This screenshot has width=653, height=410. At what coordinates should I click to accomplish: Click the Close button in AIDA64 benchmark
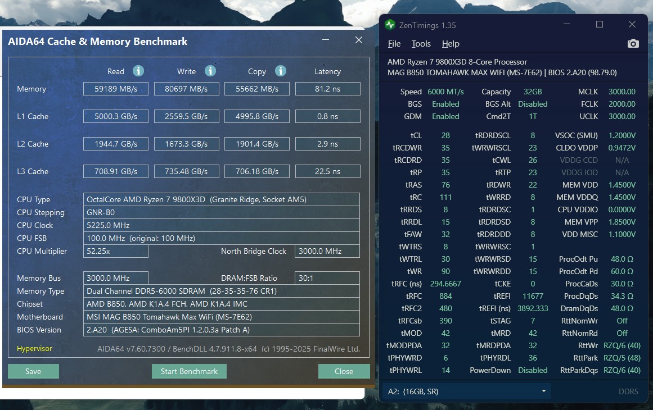344,371
